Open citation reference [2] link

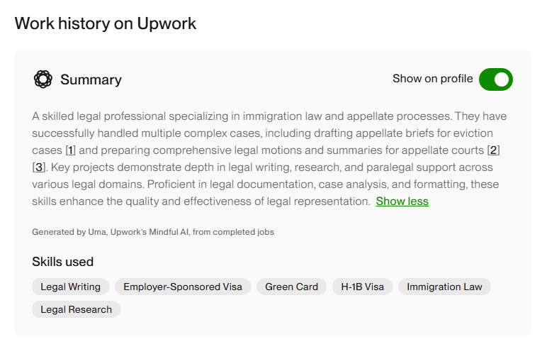(x=494, y=150)
